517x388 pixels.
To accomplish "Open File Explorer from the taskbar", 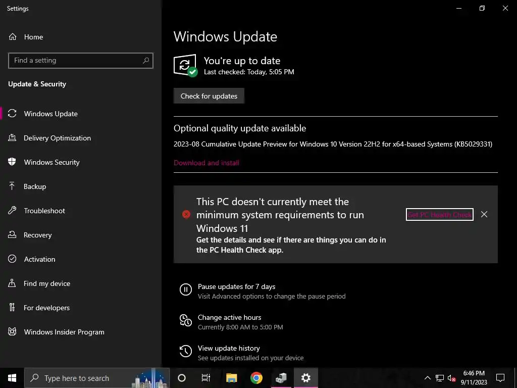I will tap(231, 378).
